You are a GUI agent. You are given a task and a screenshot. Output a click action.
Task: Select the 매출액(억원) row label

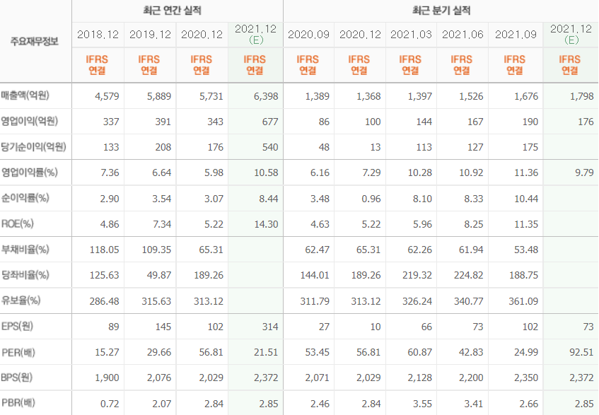25,95
